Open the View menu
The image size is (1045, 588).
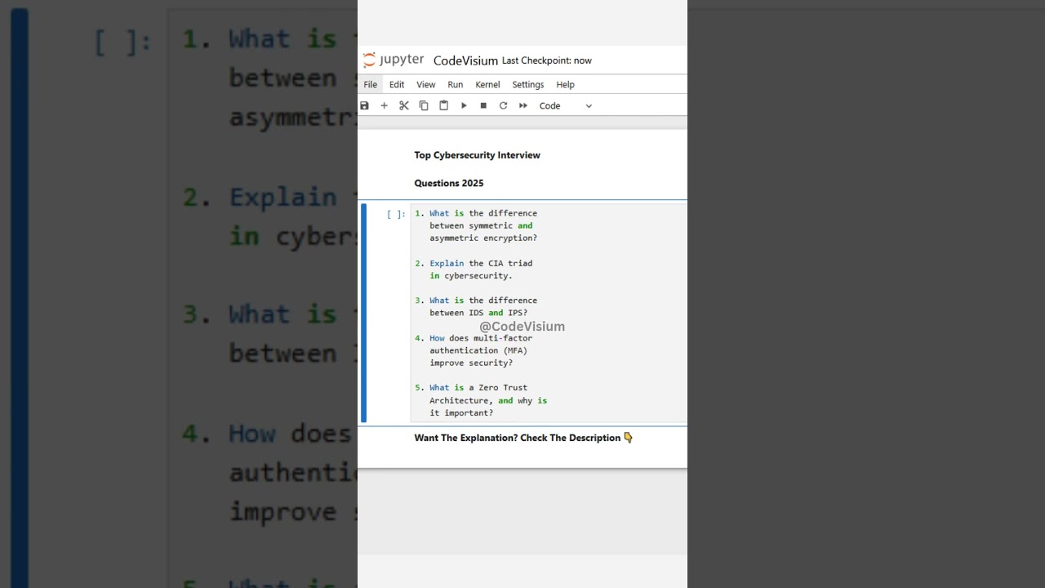tap(426, 84)
